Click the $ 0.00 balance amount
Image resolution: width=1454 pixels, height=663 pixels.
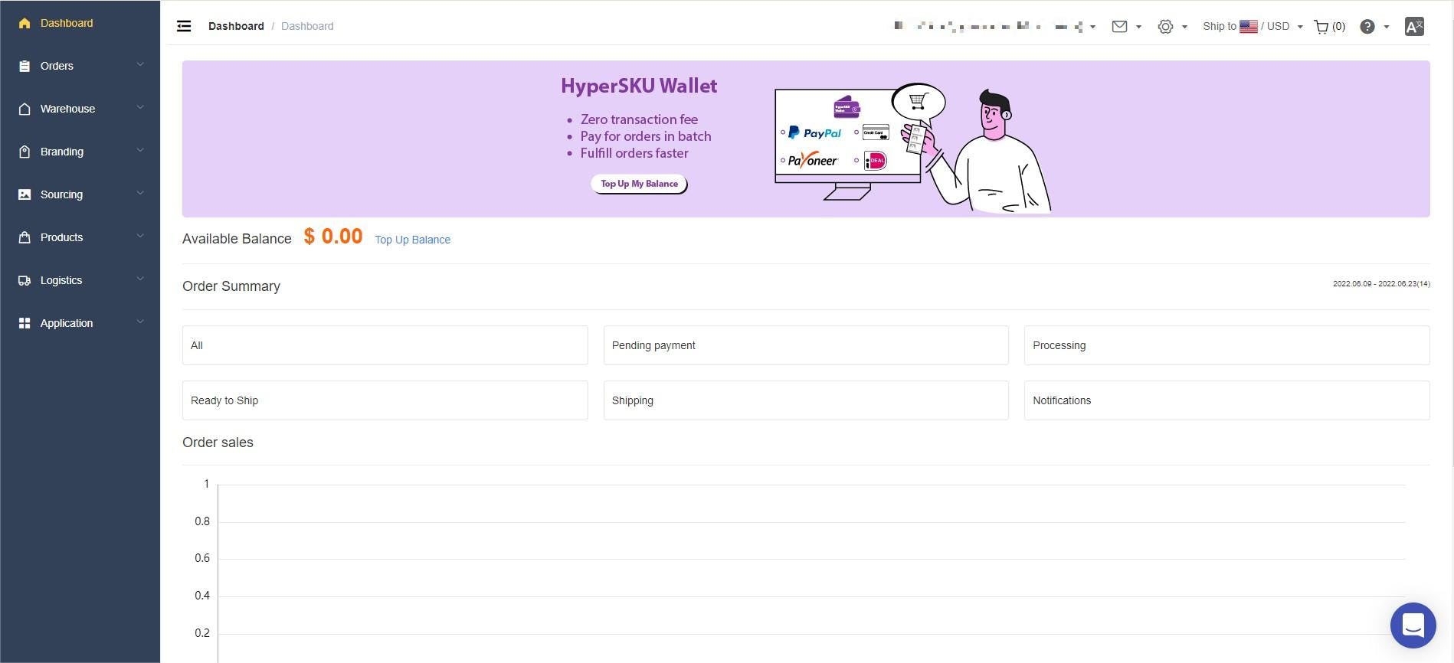coord(333,237)
